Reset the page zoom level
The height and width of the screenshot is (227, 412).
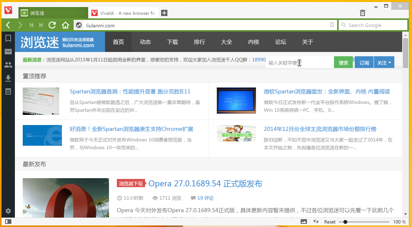coord(330,222)
